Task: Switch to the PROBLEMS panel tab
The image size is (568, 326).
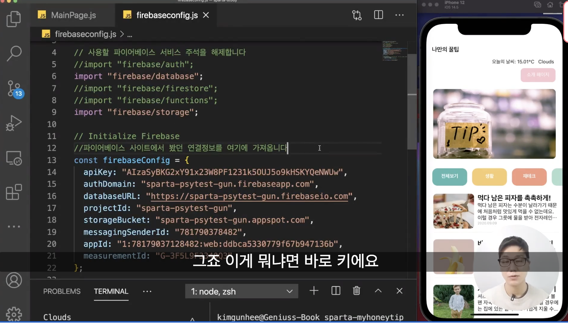Action: tap(62, 291)
